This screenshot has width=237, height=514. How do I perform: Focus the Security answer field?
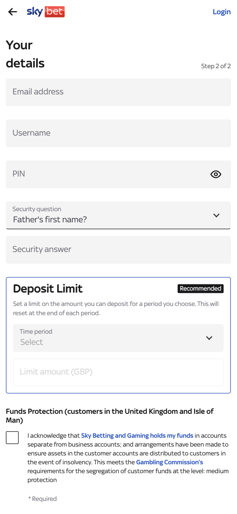[x=118, y=250]
